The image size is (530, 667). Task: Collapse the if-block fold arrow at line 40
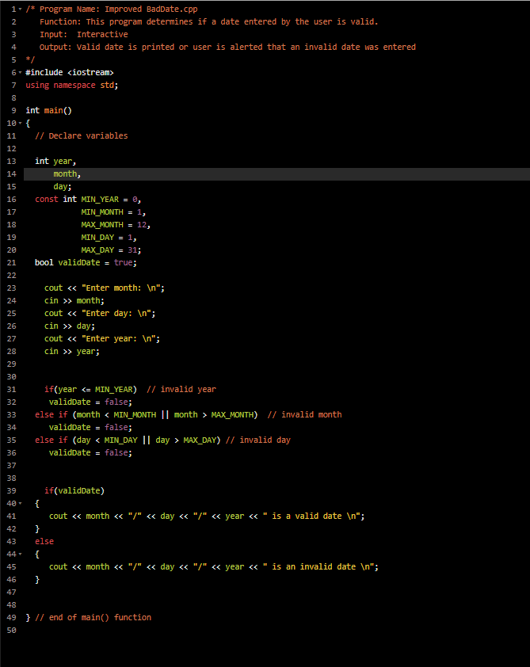[x=20, y=503]
